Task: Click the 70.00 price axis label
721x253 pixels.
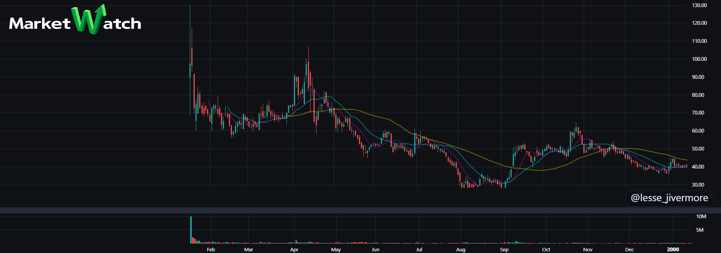Action: point(698,113)
